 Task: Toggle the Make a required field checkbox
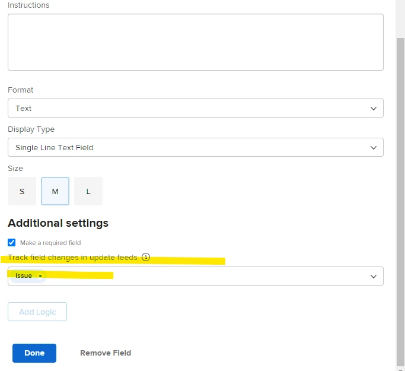pos(12,243)
